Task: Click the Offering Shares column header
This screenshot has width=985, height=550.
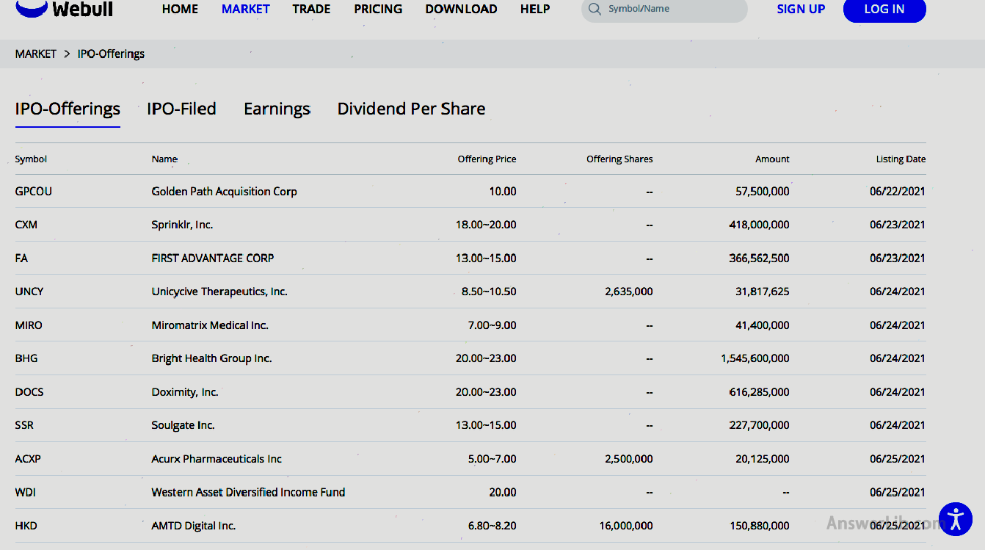Action: (619, 159)
